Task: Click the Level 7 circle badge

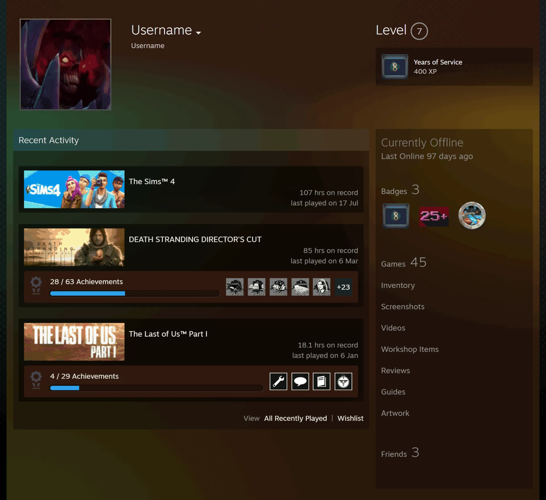Action: click(x=419, y=31)
